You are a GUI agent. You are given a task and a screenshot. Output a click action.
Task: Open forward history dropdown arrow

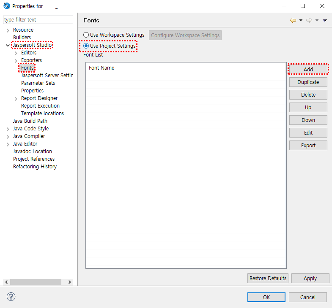coord(317,20)
